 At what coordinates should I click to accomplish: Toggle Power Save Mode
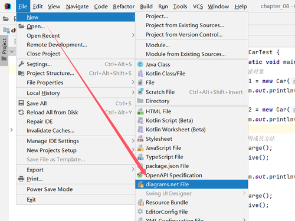[76, 189]
